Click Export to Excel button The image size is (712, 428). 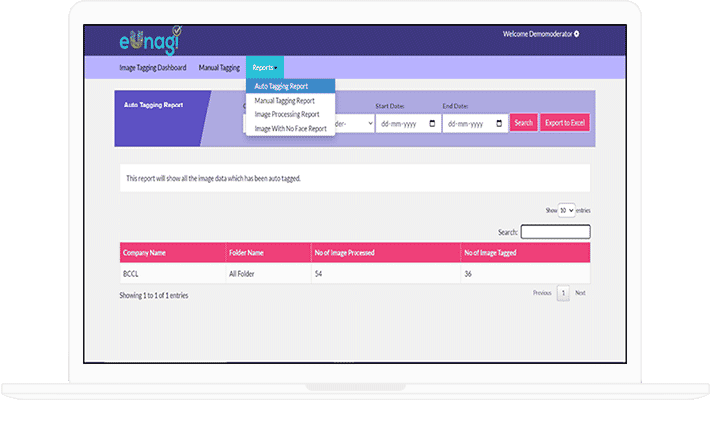point(565,123)
